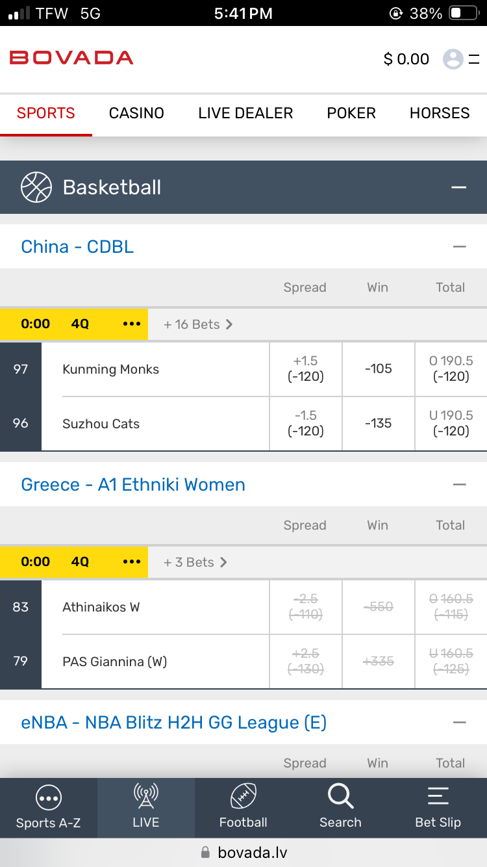Viewport: 487px width, 867px height.
Task: Open Football section icon
Action: click(x=243, y=797)
